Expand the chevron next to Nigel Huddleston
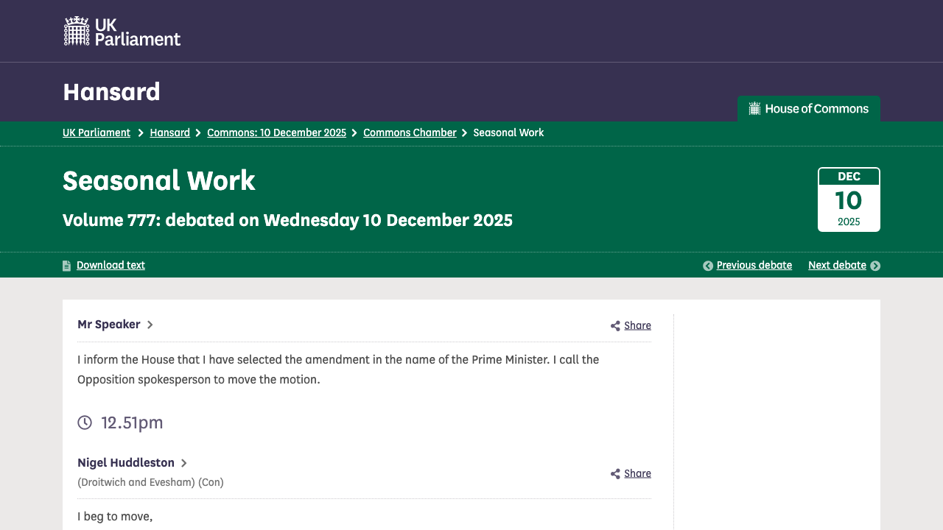943x530 pixels. pos(184,463)
